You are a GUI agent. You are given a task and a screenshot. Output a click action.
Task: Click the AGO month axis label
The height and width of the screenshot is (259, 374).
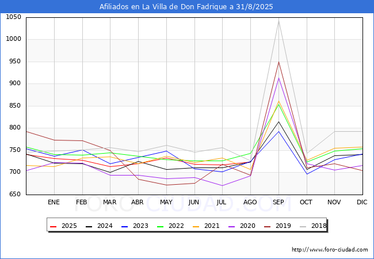point(250,202)
